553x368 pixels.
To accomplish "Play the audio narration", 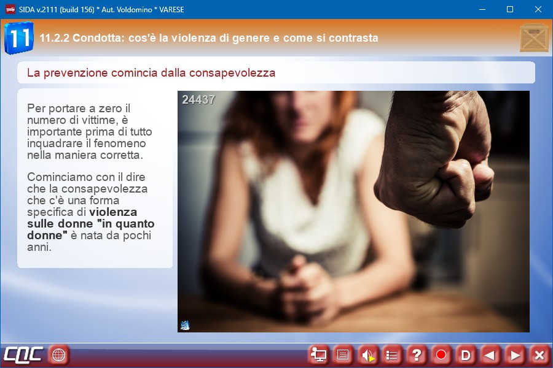I will [367, 355].
